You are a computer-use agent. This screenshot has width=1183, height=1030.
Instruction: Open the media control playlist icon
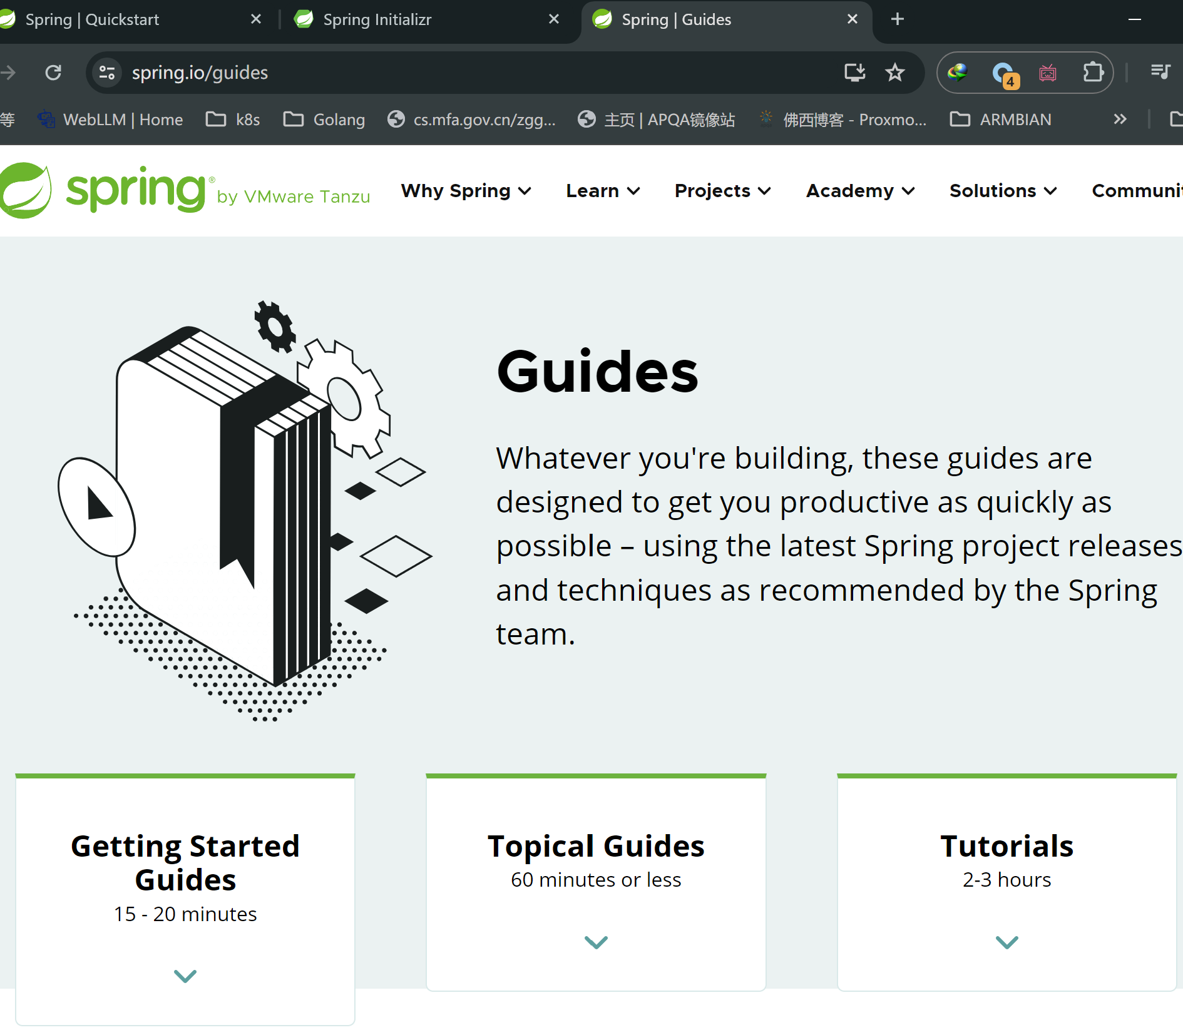pyautogui.click(x=1160, y=72)
